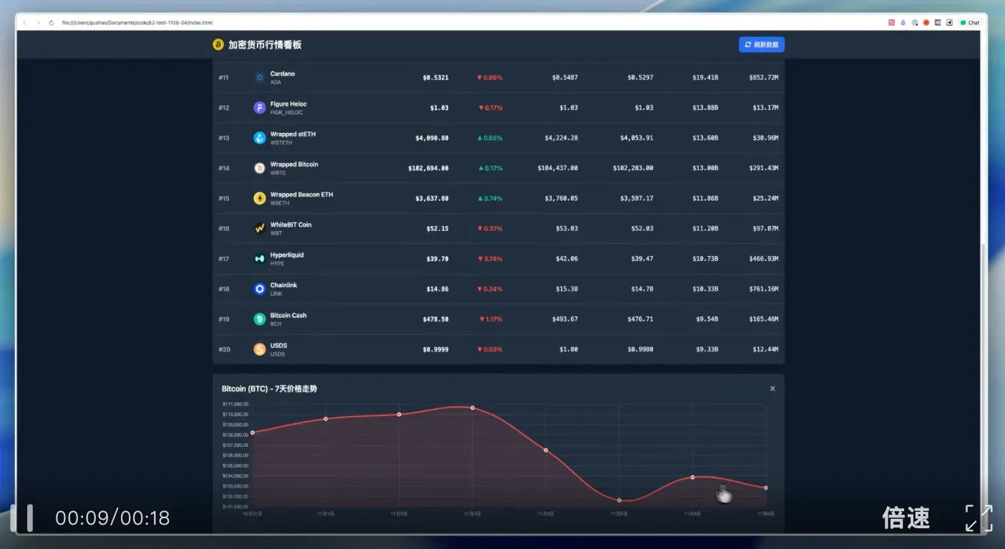Click the Wrapped Beacon ETH coin icon
Image resolution: width=1005 pixels, height=549 pixels.
pyautogui.click(x=260, y=198)
